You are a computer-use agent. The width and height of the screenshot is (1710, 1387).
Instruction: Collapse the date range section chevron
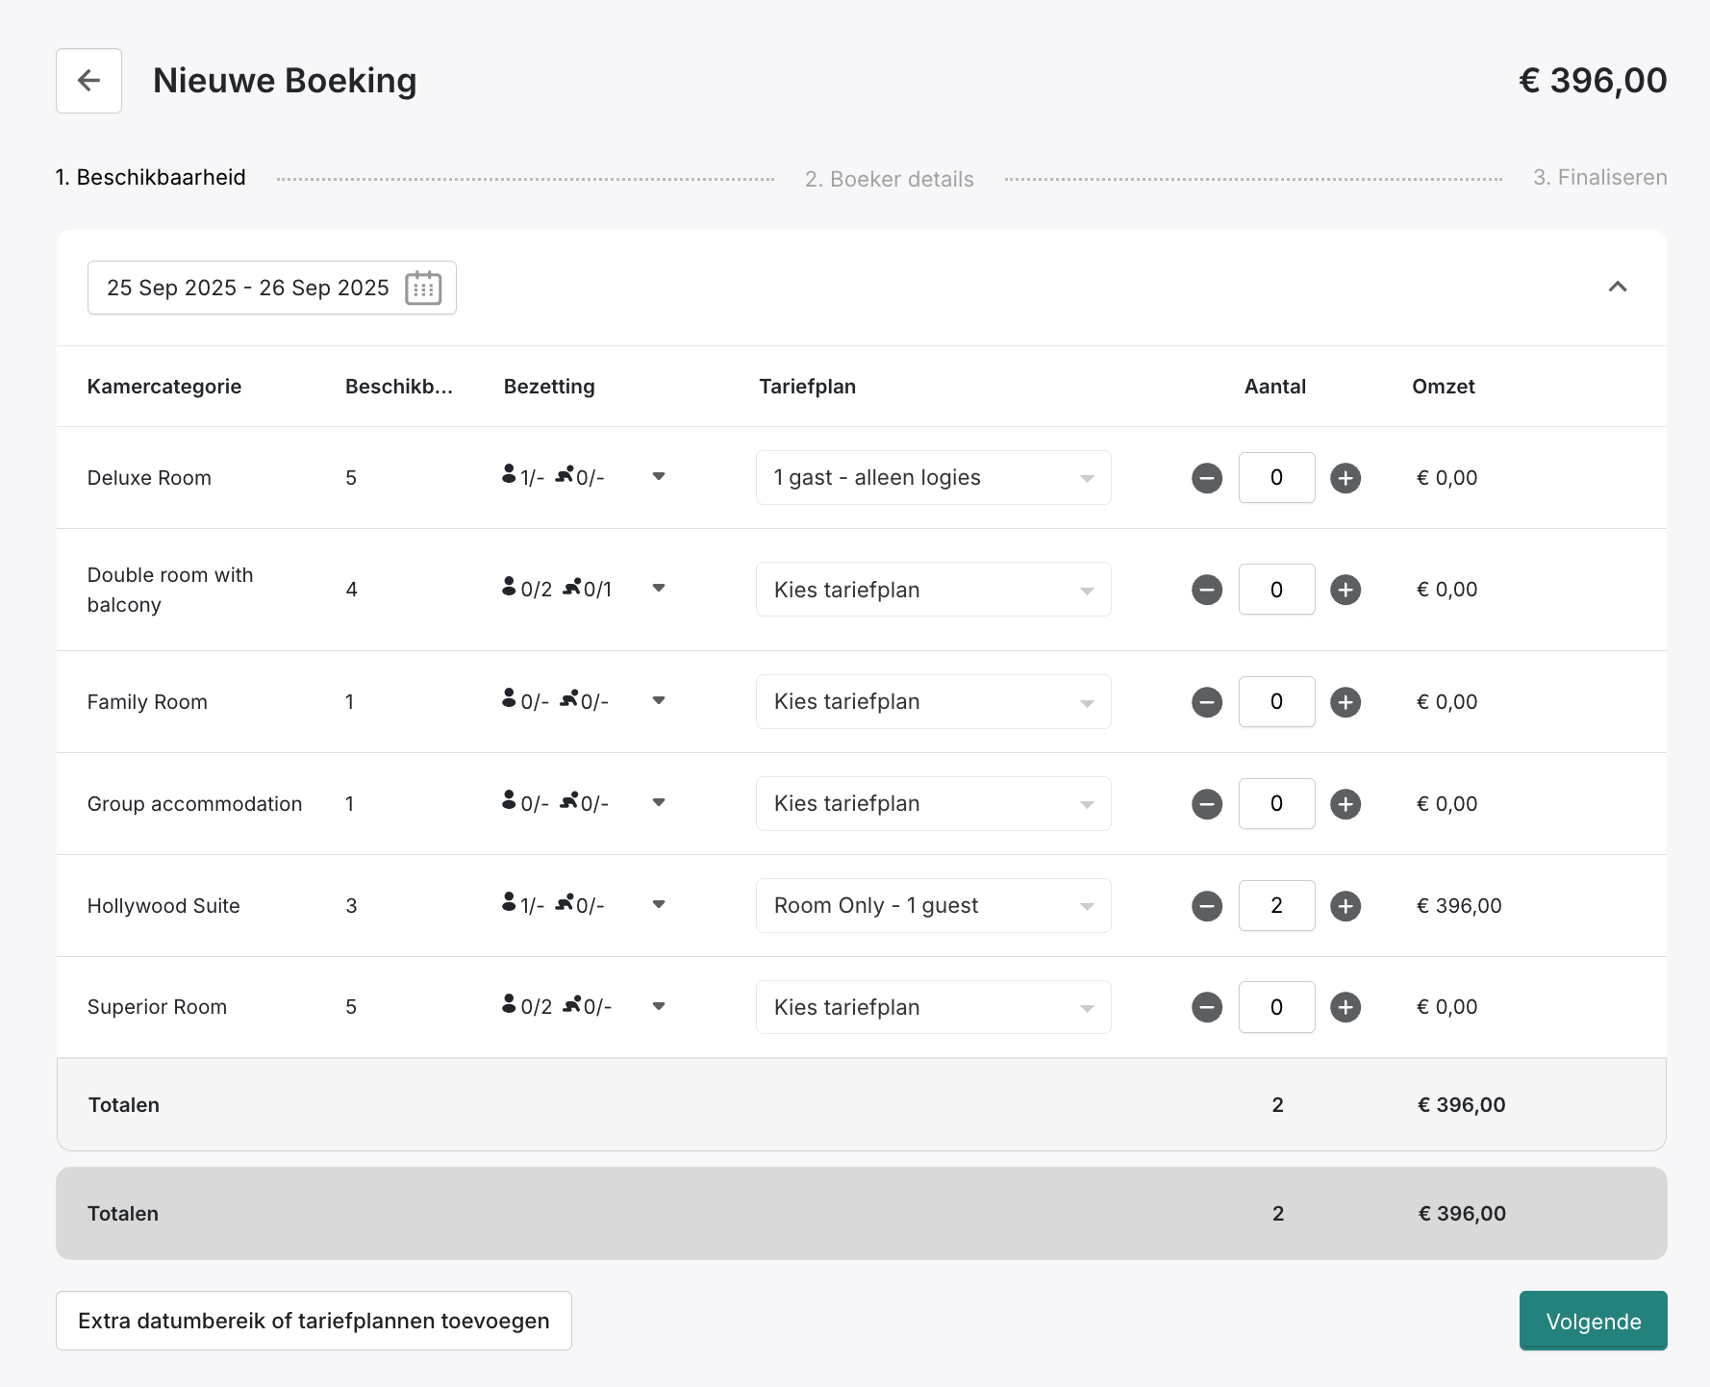click(1618, 287)
